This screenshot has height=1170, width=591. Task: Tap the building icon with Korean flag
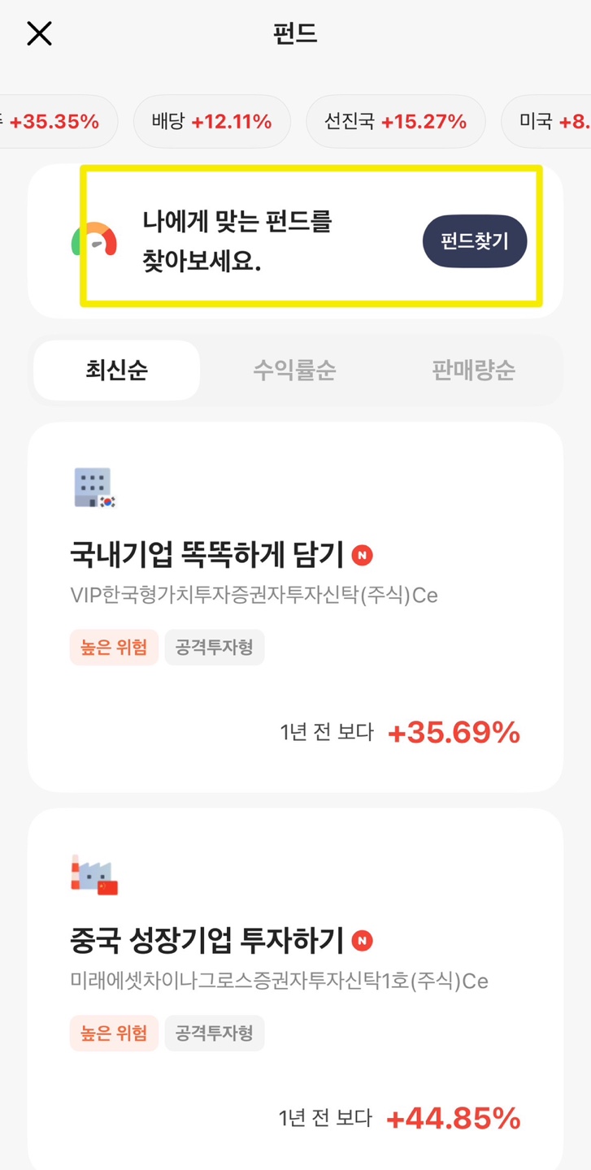click(94, 487)
